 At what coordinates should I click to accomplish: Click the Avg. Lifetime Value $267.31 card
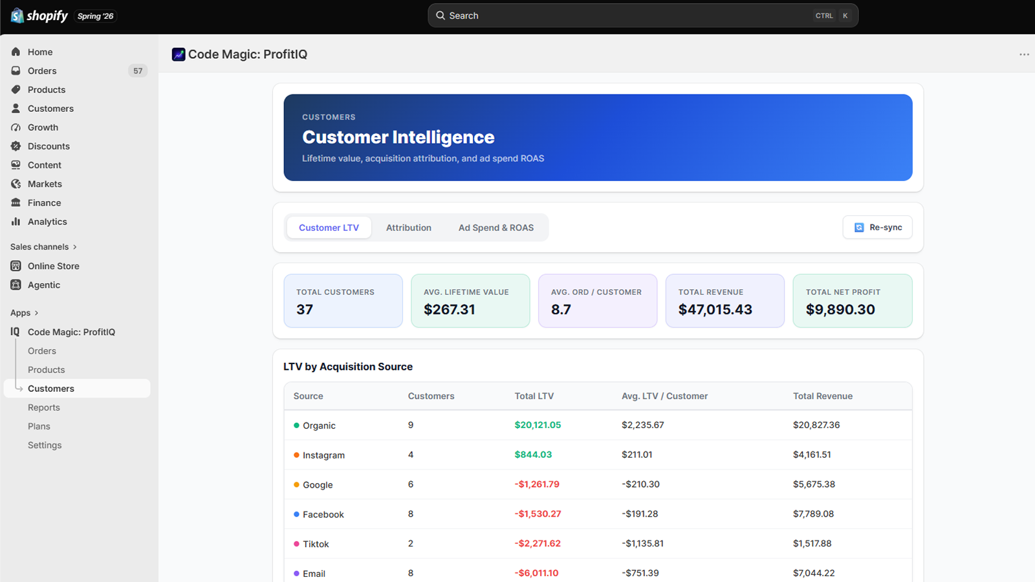(x=470, y=301)
